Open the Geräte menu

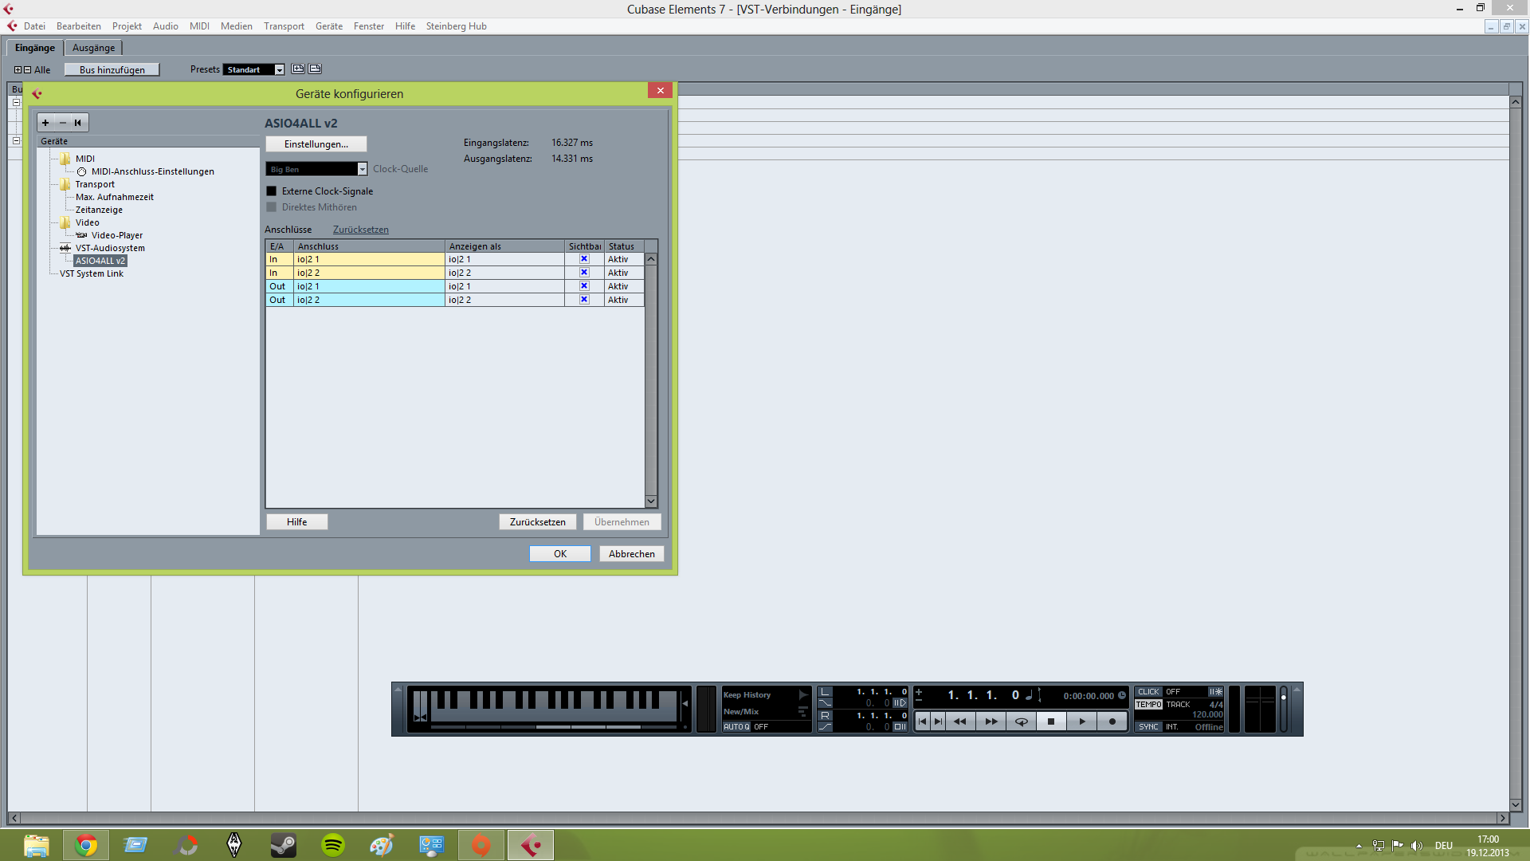[x=329, y=26]
